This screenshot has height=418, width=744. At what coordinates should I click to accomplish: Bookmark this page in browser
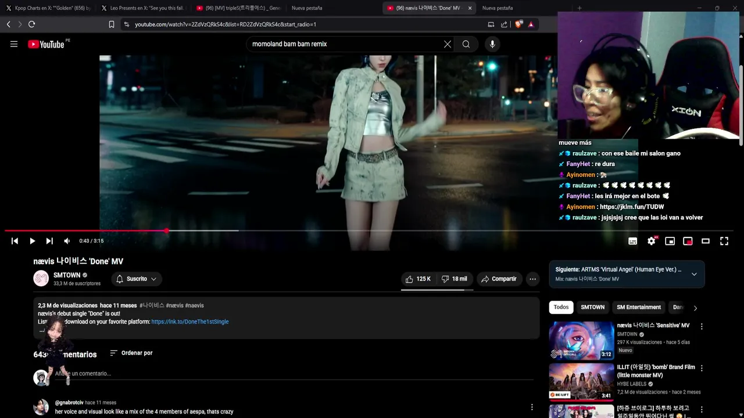[x=112, y=24]
